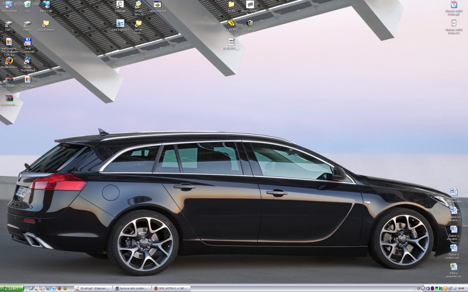Click the Mozilla Firefox desktop shortcut
This screenshot has height=292, width=468.
click(x=9, y=61)
